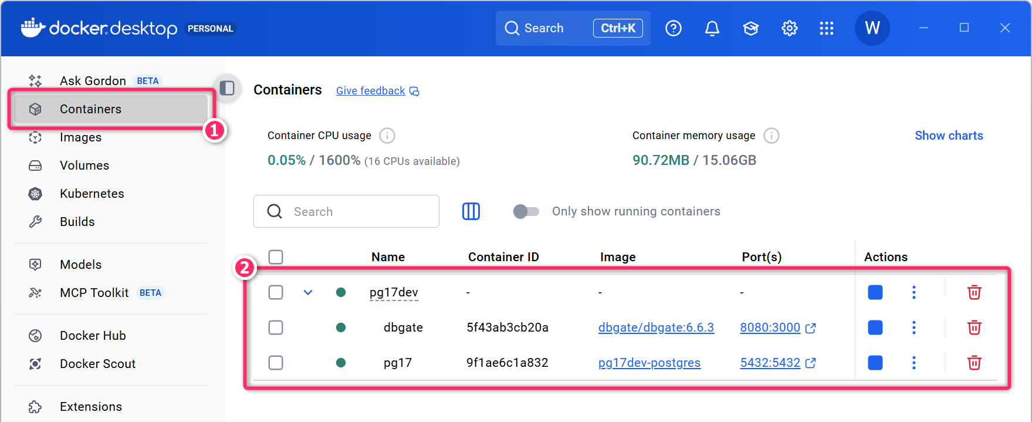
Task: Collapse the sidebar panel
Action: pyautogui.click(x=227, y=88)
